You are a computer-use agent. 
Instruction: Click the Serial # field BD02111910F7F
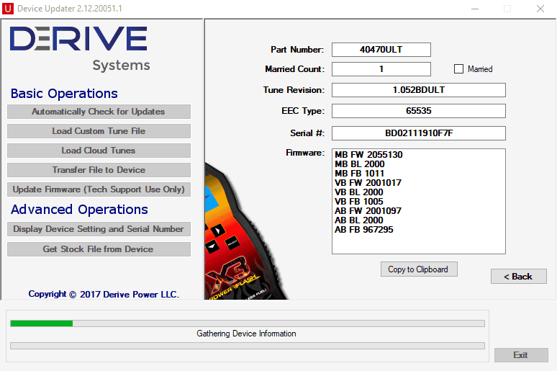click(x=418, y=133)
